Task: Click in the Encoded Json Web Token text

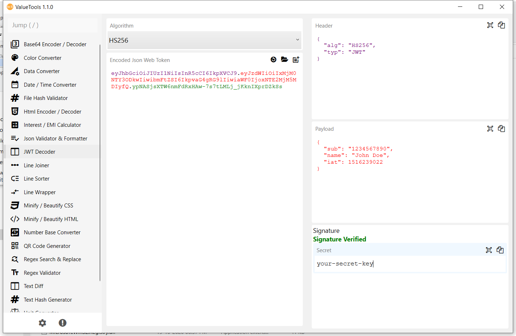Action: coord(204,80)
